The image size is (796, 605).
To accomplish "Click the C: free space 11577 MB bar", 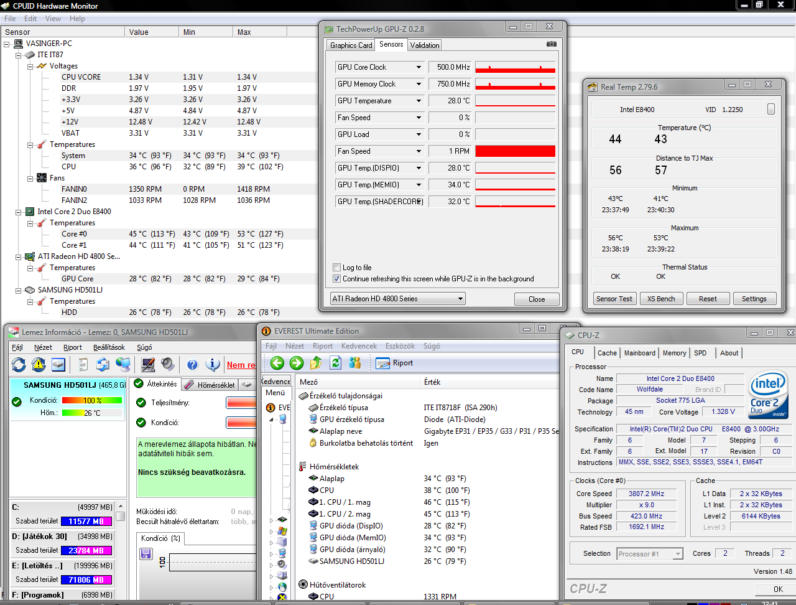I will (86, 522).
